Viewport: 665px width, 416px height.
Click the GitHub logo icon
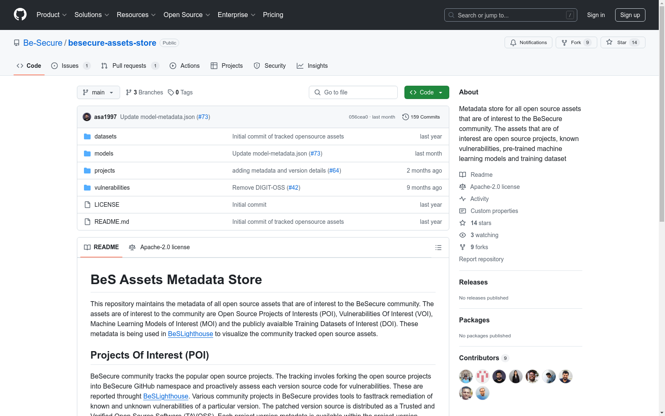(20, 15)
